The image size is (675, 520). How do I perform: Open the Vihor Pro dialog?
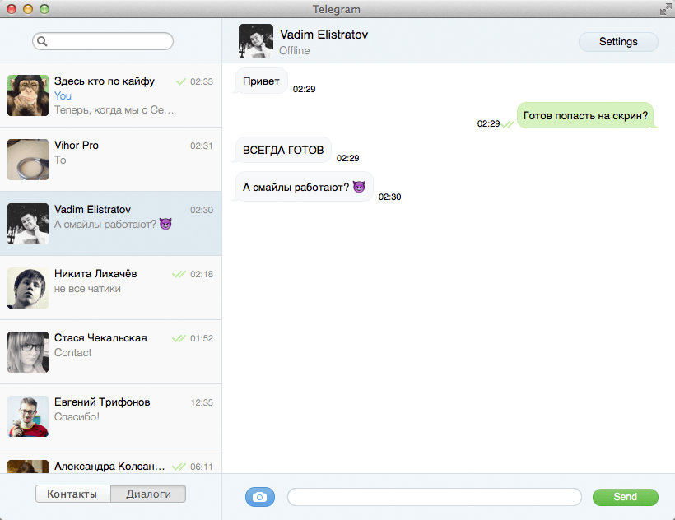[110, 160]
